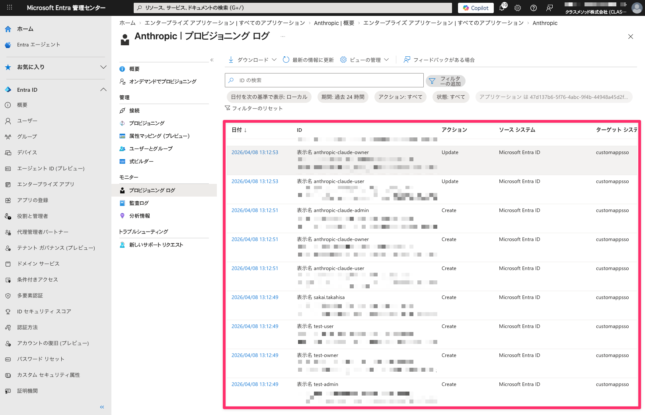
Task: Open the account profile avatar
Action: (x=637, y=8)
